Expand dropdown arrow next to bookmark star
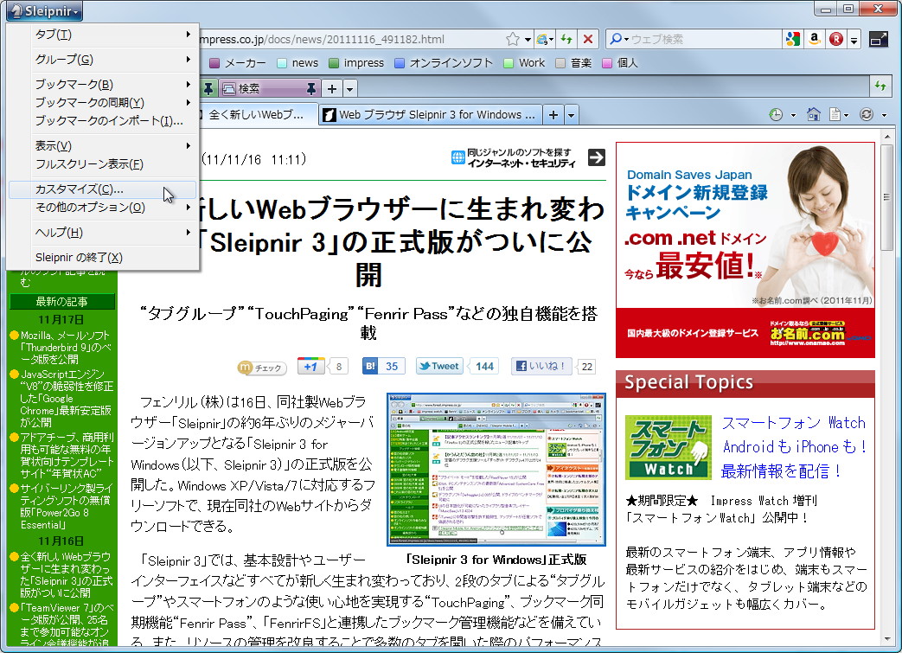This screenshot has height=653, width=902. (x=528, y=40)
